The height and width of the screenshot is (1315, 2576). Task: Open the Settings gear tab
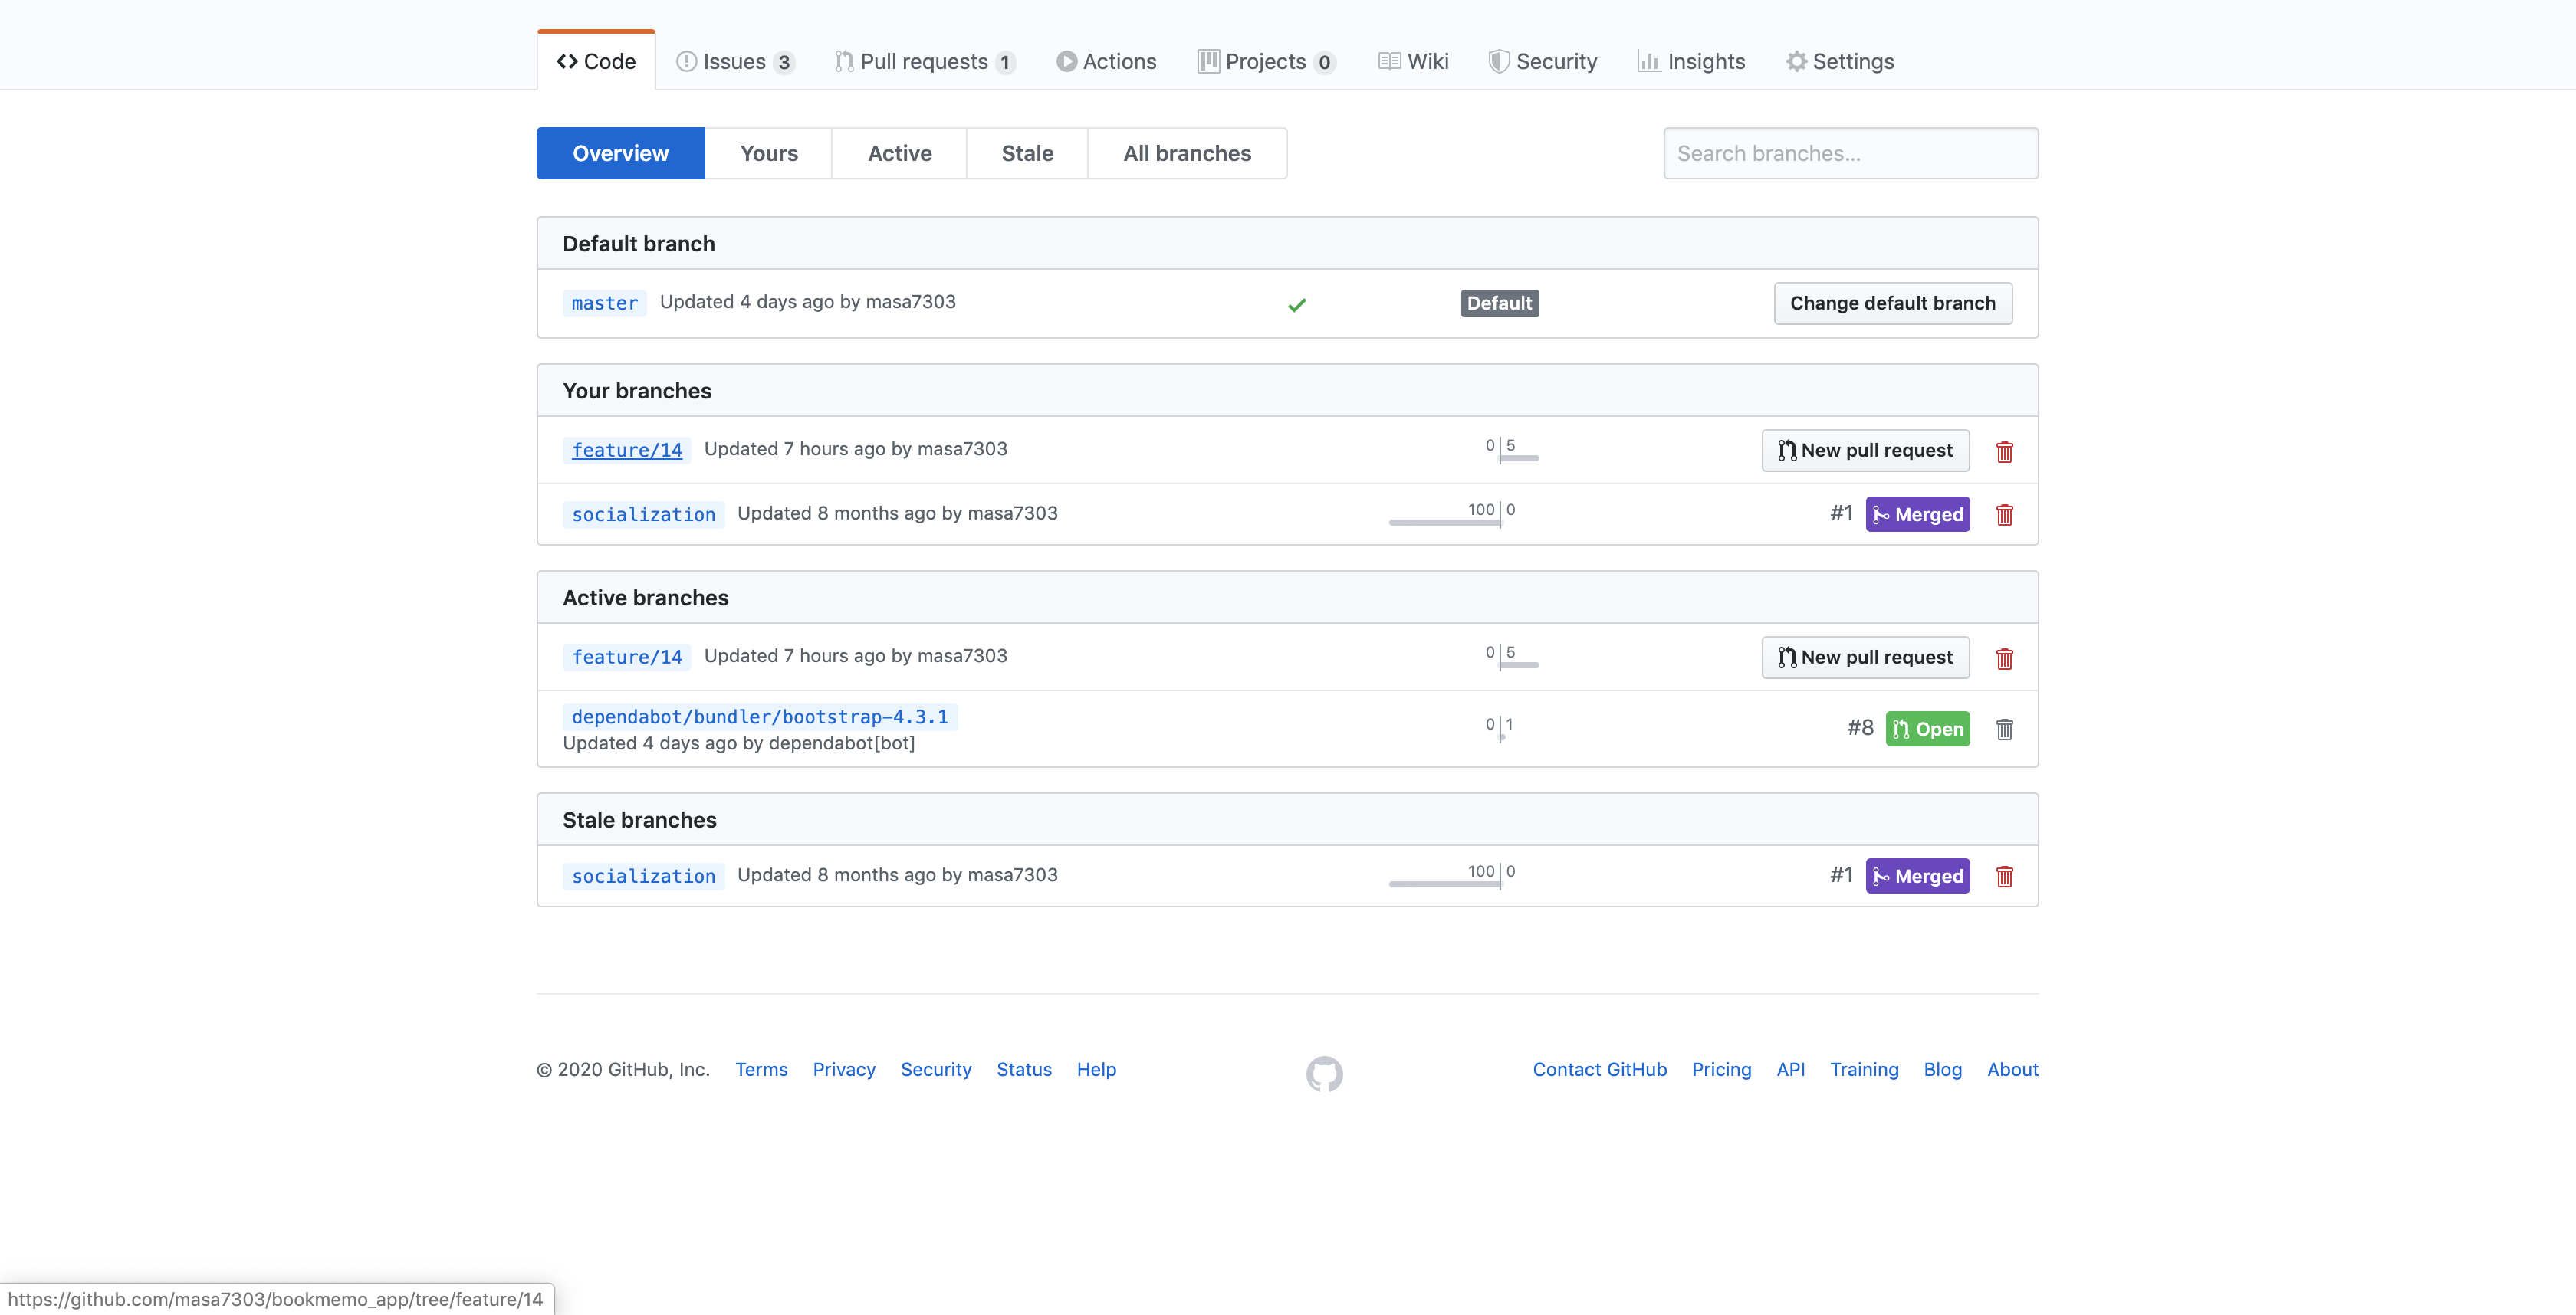pos(1840,62)
